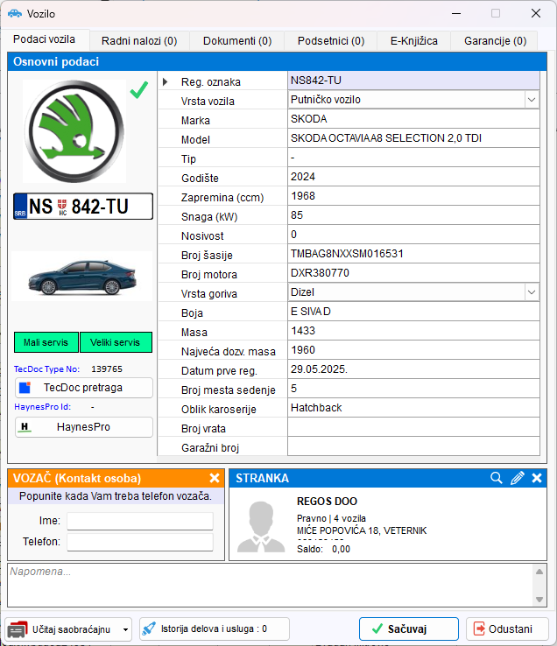Click the Tip field

click(x=413, y=158)
